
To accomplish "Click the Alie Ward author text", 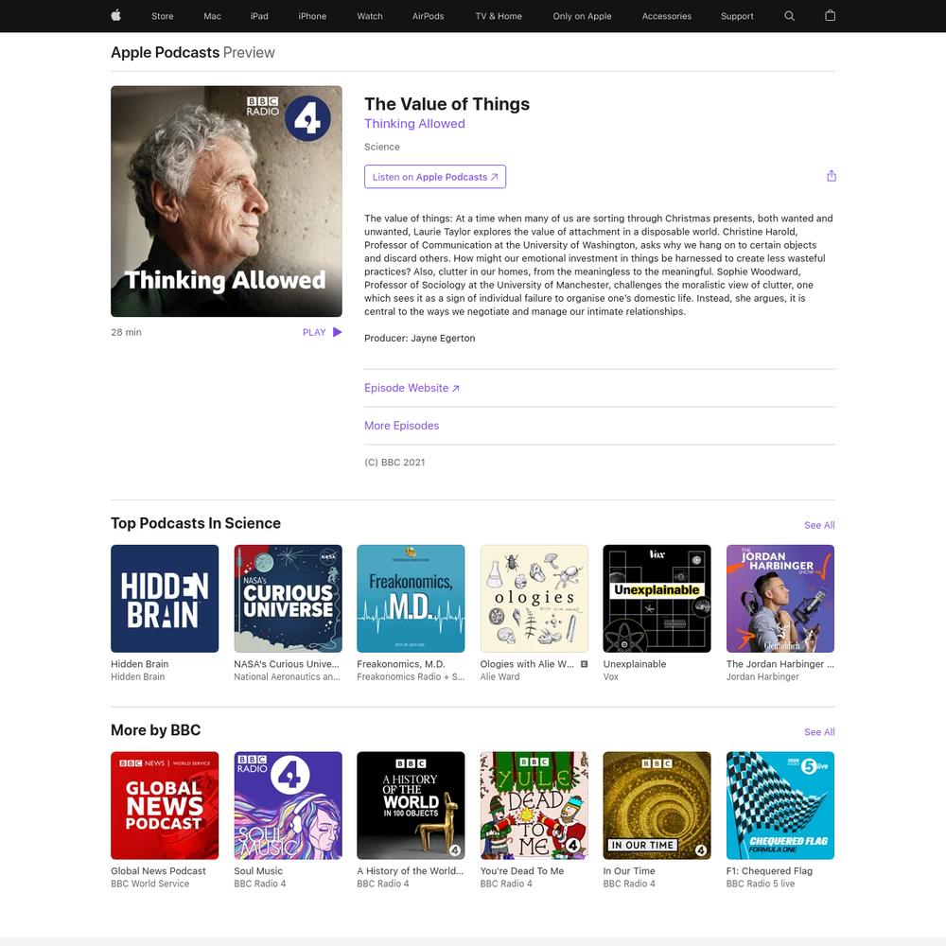I will pyautogui.click(x=499, y=677).
